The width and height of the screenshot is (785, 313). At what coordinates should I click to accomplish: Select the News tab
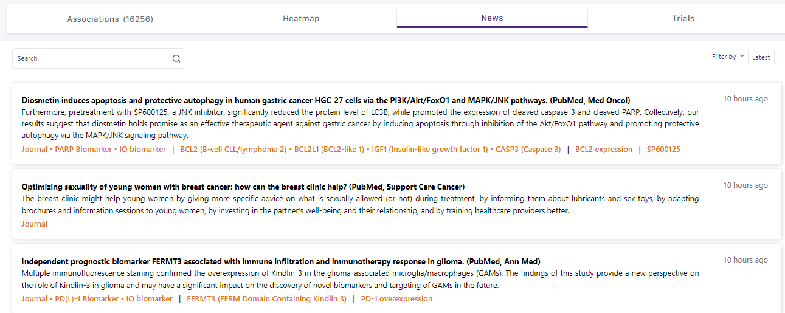492,18
